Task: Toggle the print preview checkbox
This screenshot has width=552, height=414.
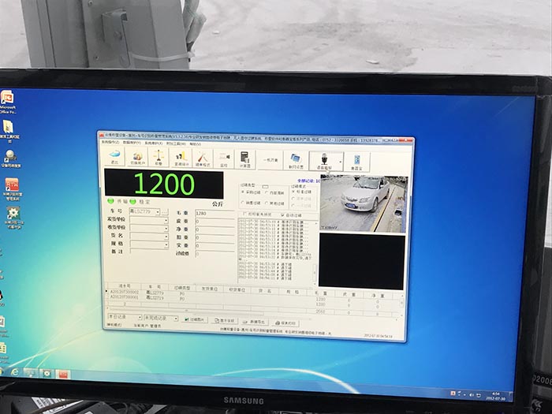Action: [257, 214]
